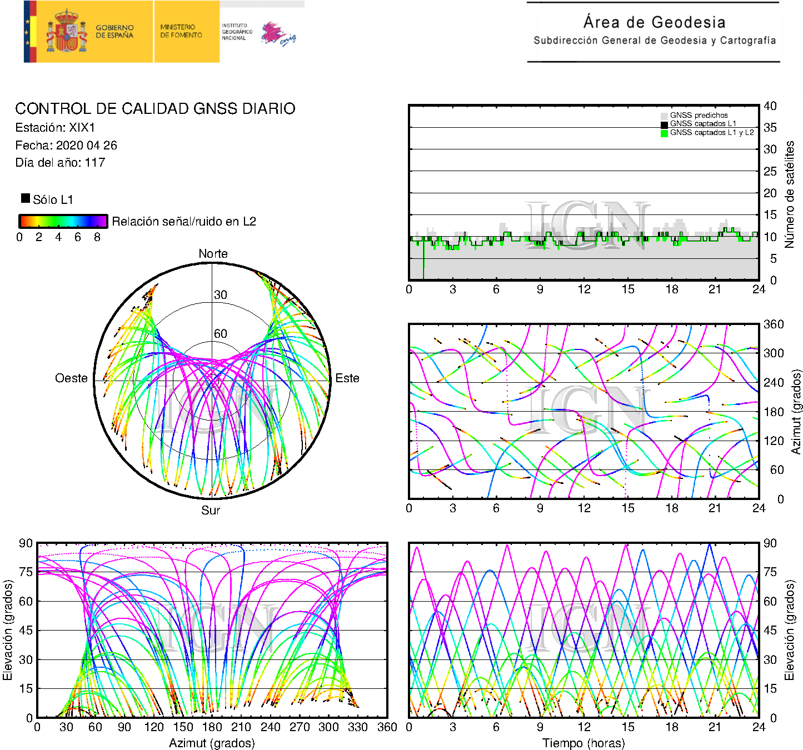This screenshot has width=803, height=750.
Task: Click the pink CNIG logo graphic
Action: 278,34
